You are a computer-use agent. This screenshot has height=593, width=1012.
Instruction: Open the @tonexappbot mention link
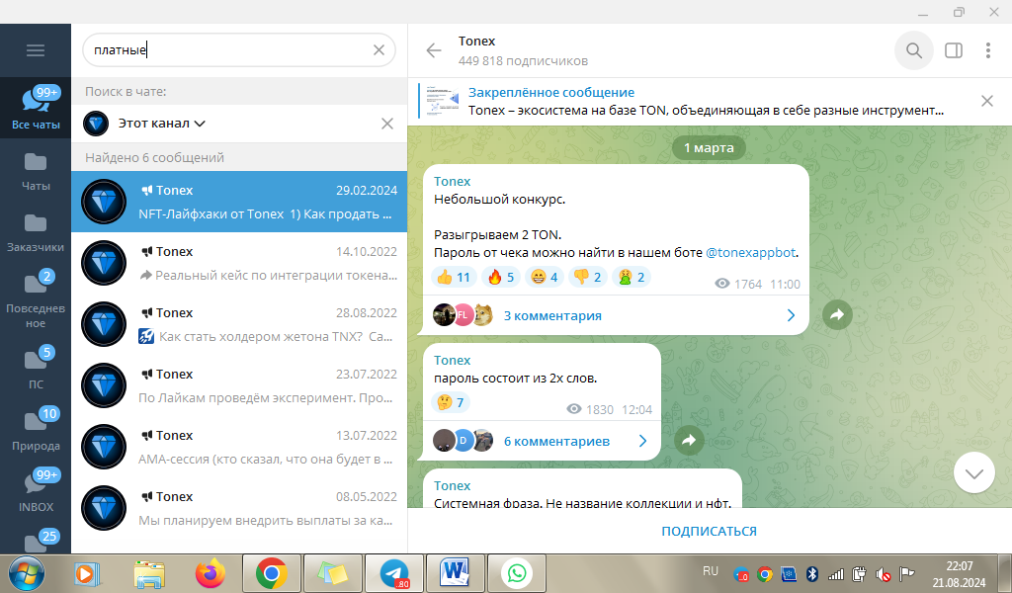(x=751, y=252)
